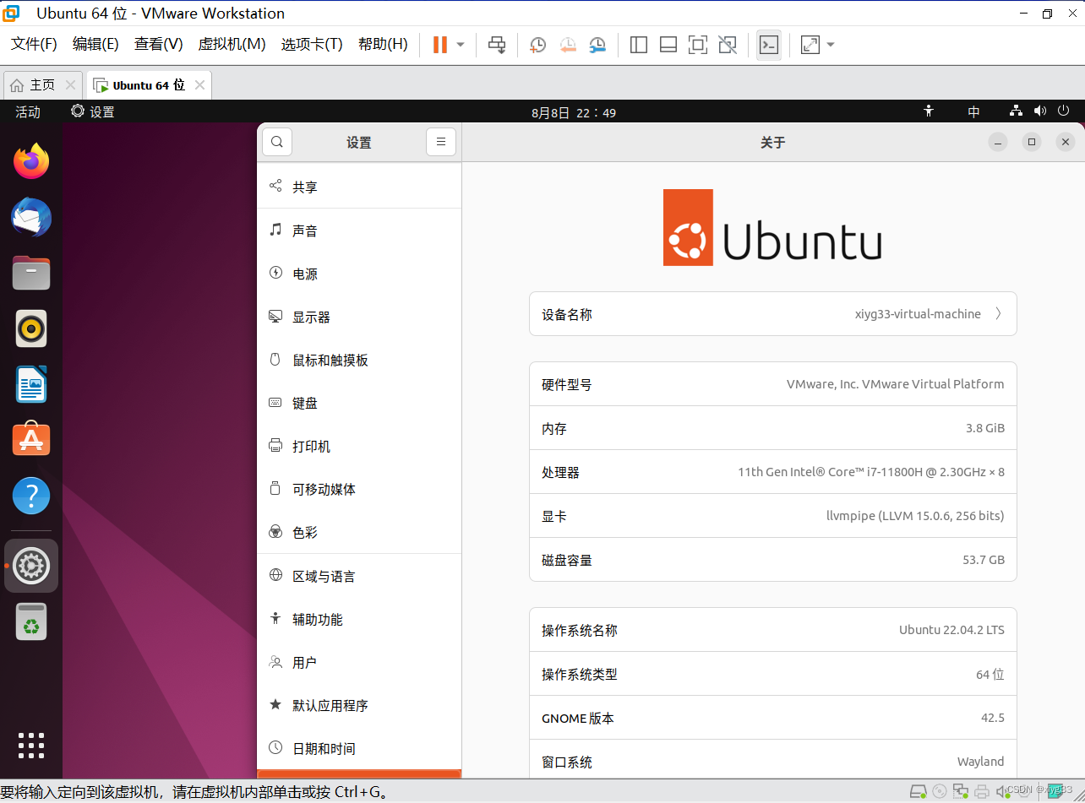Click the console view terminal icon

[x=768, y=45]
